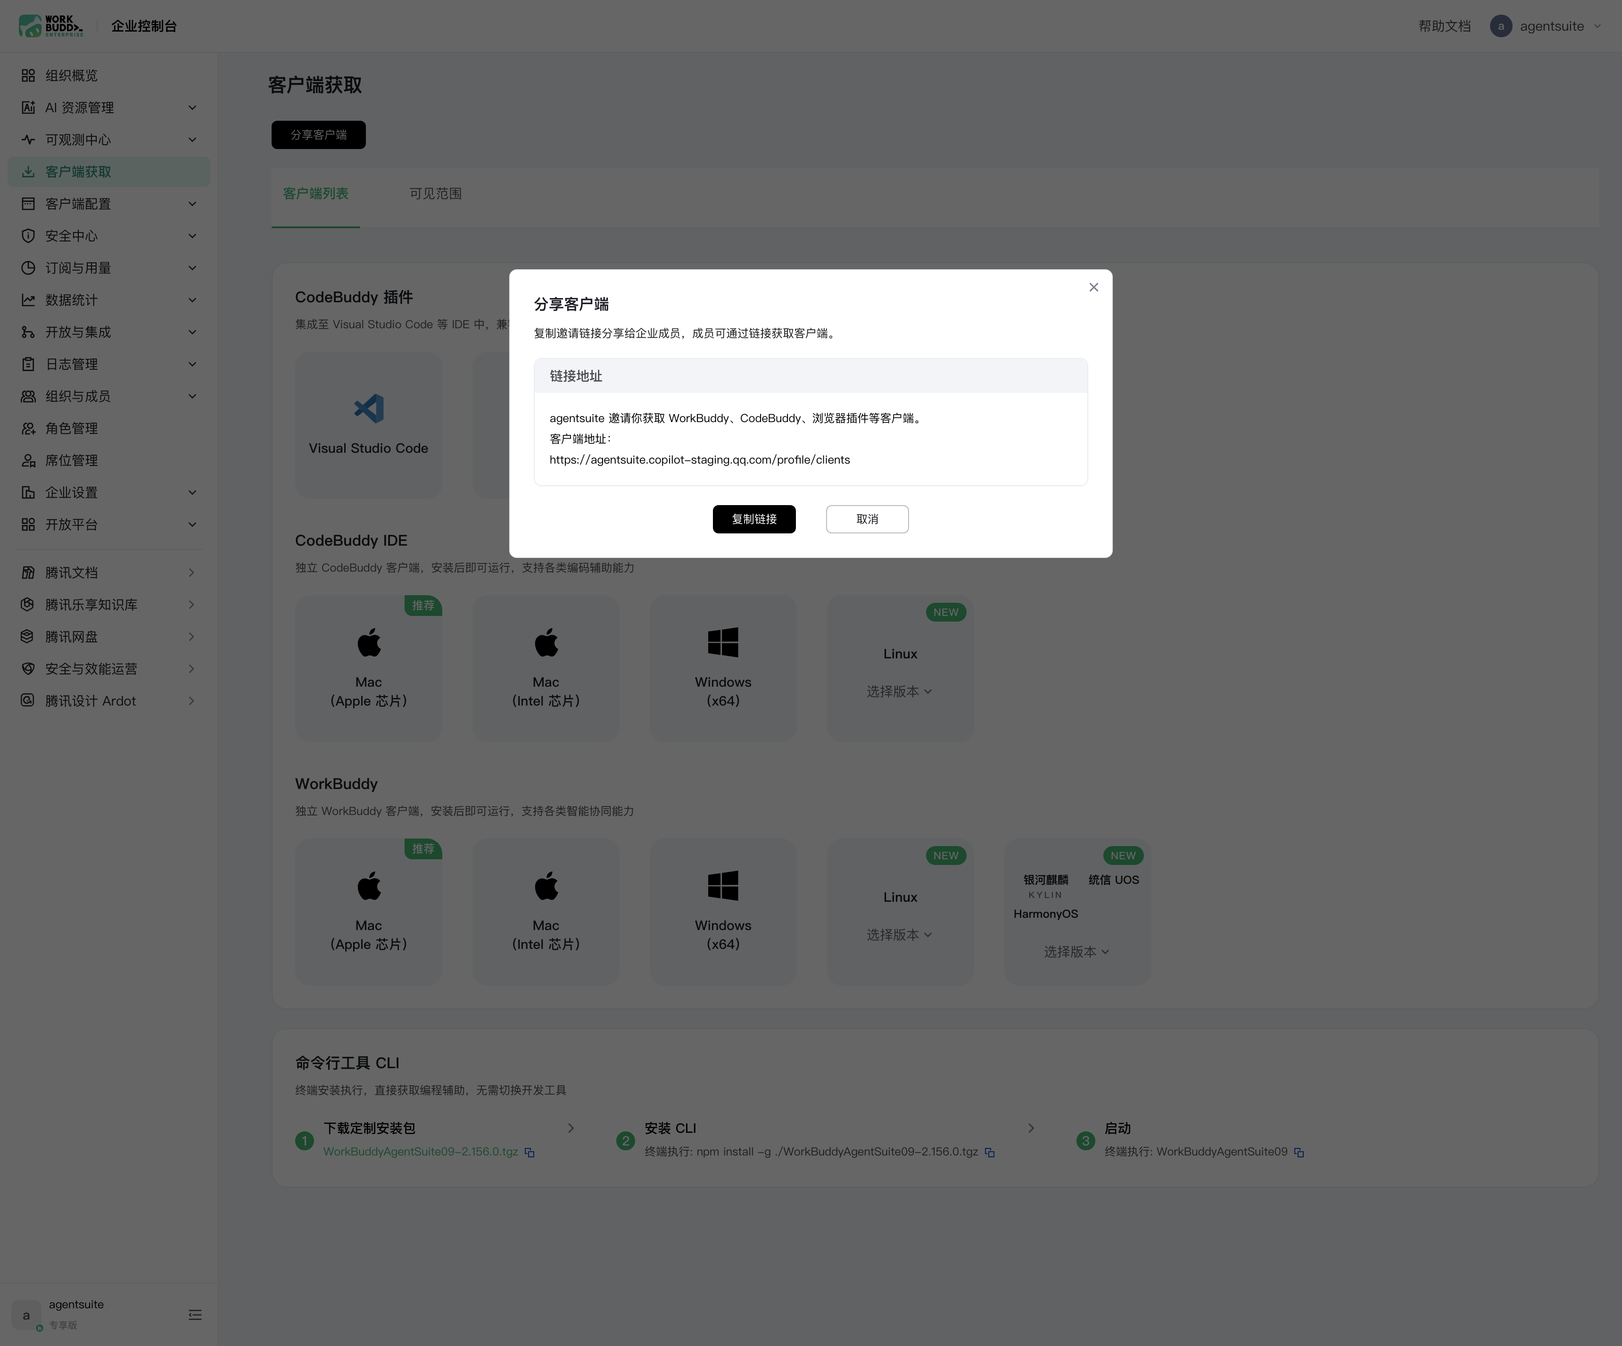The image size is (1622, 1346).
Task: Open the 帮助文档 link
Action: coord(1444,25)
